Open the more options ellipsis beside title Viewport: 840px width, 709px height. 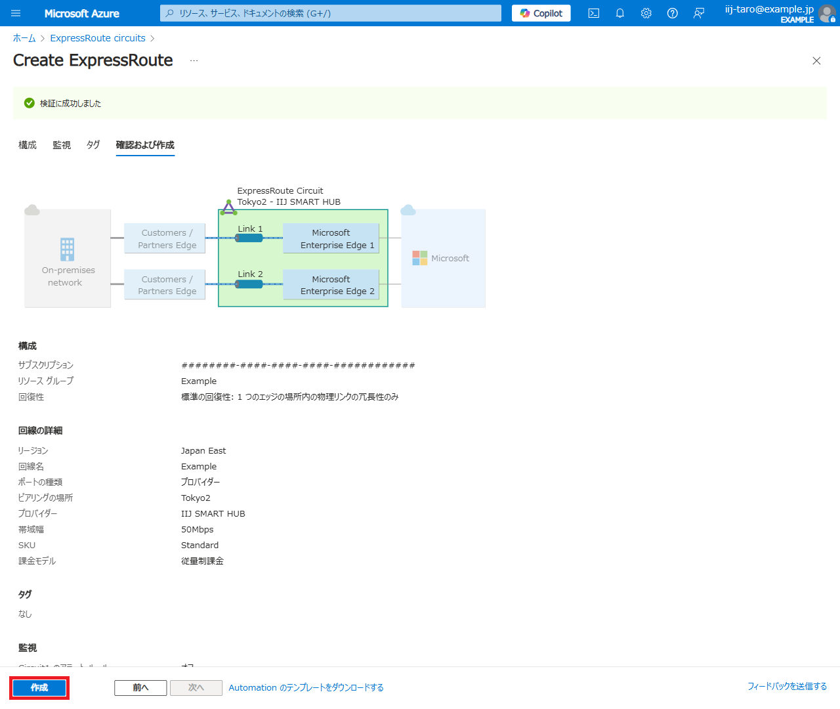[x=194, y=60]
